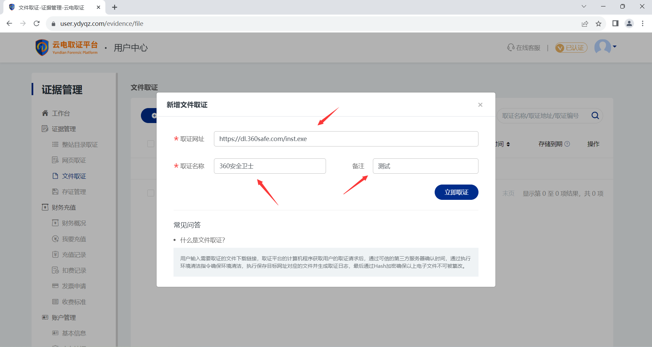The width and height of the screenshot is (652, 347).
Task: Toggle the table header select-all checkbox
Action: (x=151, y=144)
